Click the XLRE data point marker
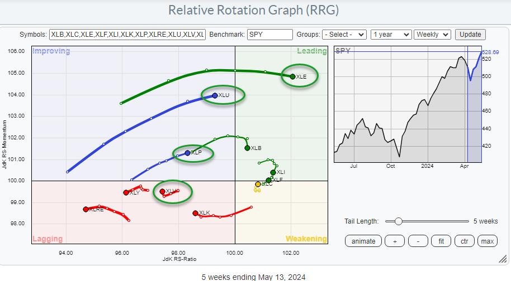Image resolution: width=511 pixels, height=281 pixels. pos(86,209)
